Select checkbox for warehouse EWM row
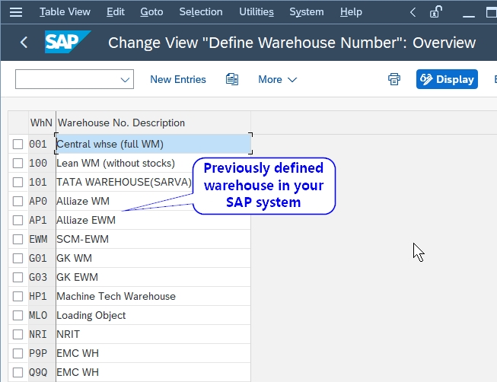 18,240
